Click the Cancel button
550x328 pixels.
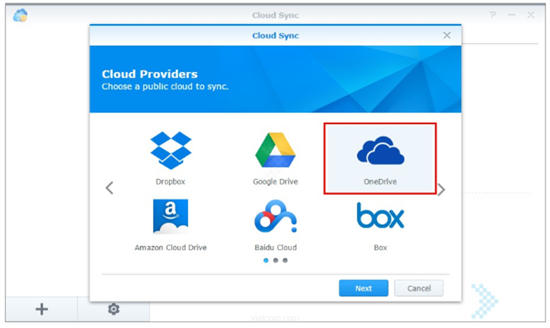(x=419, y=288)
